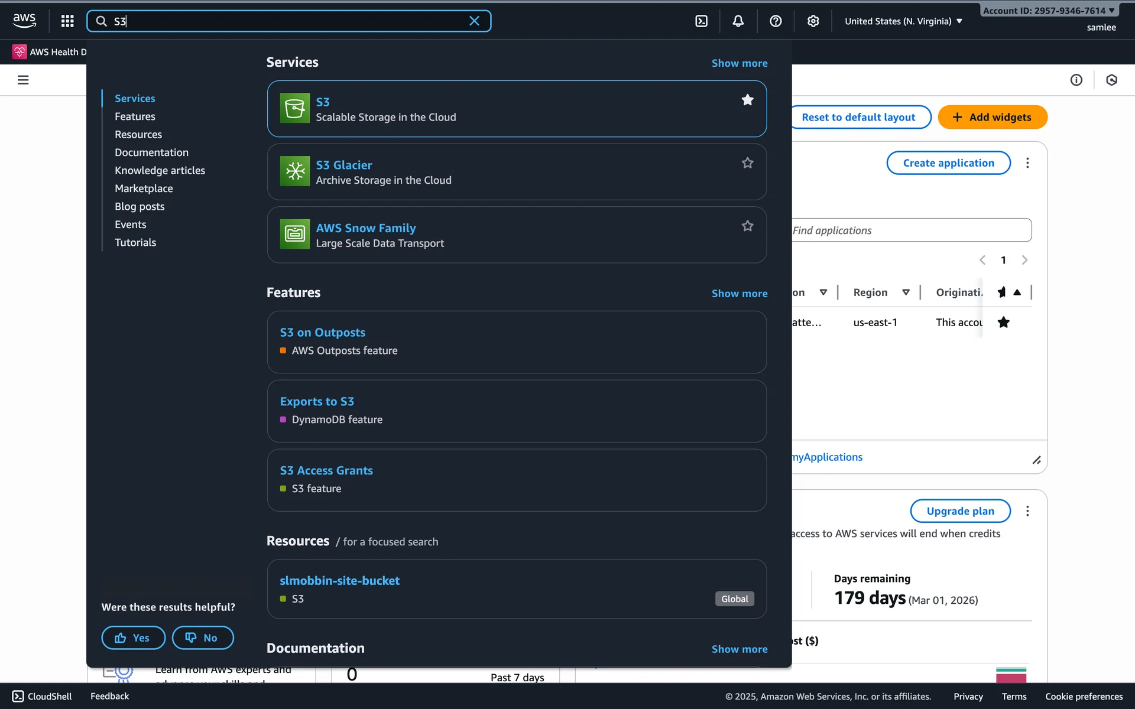Screen dimensions: 1135x709
Task: Expand the United States (N. Virginia) region dropdown
Action: tap(903, 21)
